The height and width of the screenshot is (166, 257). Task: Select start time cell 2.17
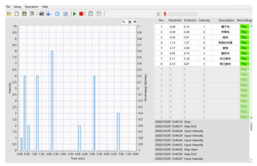coord(172,48)
